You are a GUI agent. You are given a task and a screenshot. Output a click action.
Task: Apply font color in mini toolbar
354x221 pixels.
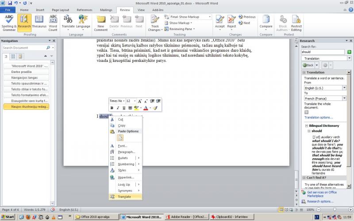(146, 108)
